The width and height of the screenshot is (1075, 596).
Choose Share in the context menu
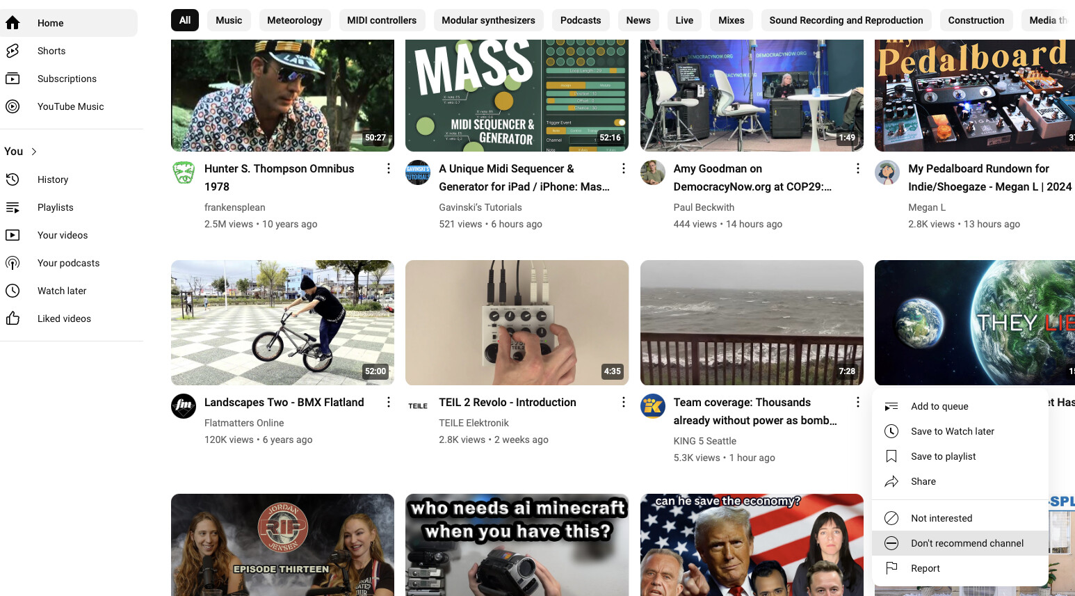click(x=960, y=481)
